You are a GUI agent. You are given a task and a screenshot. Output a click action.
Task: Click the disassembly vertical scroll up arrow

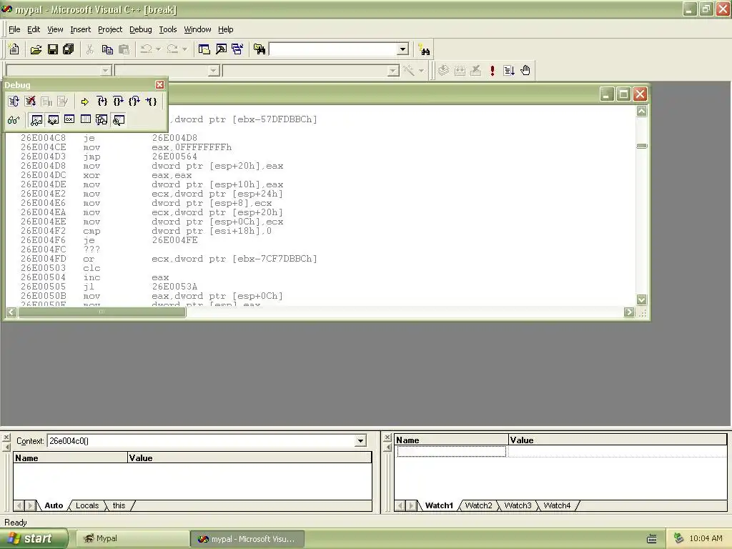coord(642,111)
